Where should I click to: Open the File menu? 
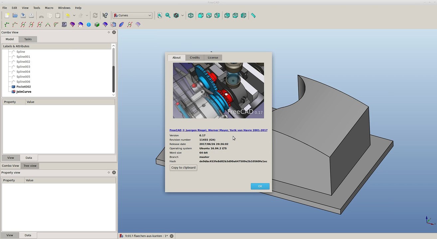(5, 8)
